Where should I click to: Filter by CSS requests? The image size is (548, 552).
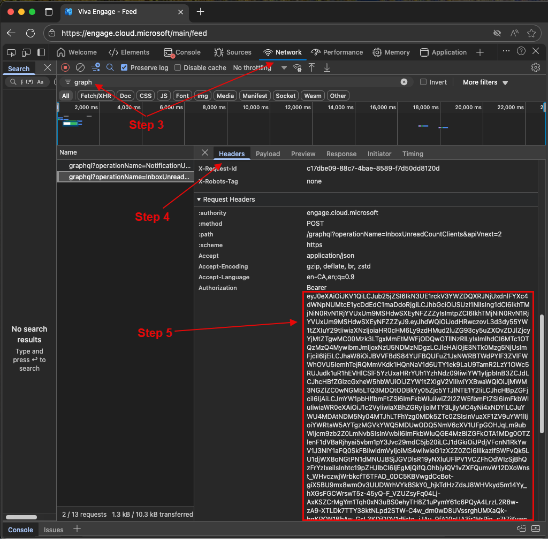146,96
